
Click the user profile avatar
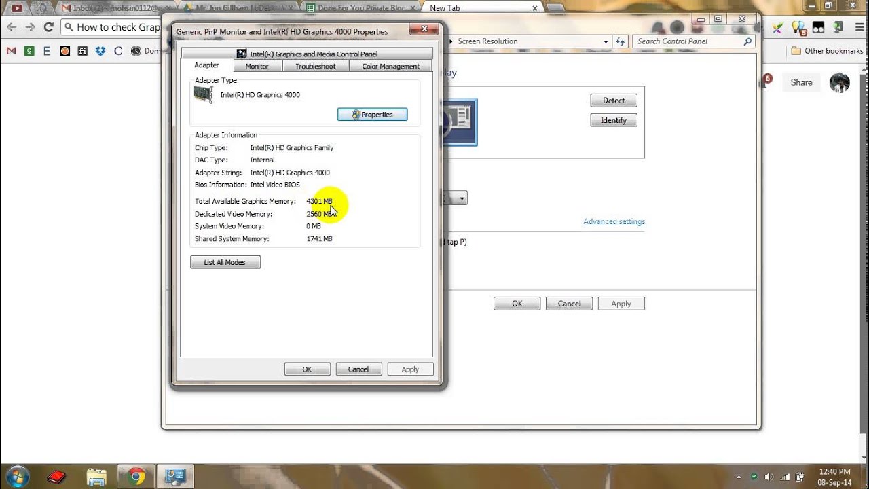840,83
